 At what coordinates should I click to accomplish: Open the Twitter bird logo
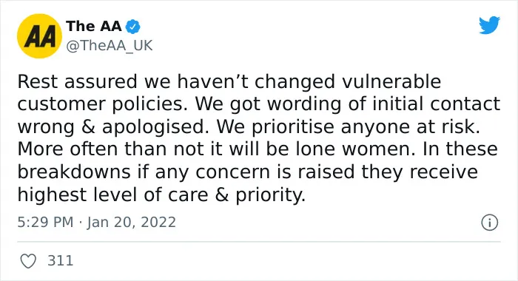coord(489,25)
